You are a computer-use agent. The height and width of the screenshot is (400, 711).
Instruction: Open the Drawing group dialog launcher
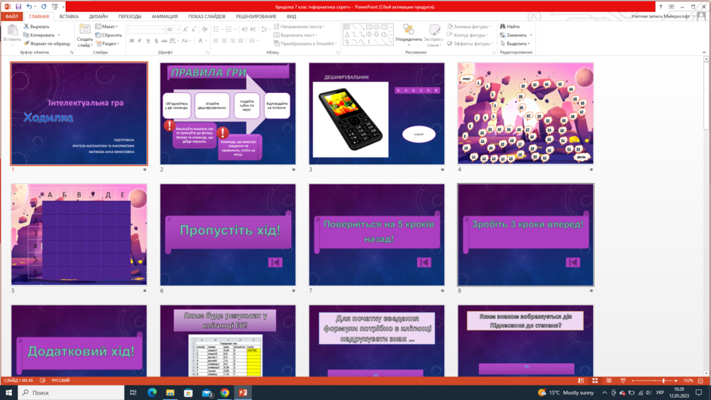pyautogui.click(x=494, y=53)
